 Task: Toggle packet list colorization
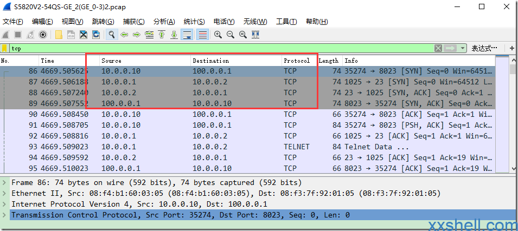(202, 35)
